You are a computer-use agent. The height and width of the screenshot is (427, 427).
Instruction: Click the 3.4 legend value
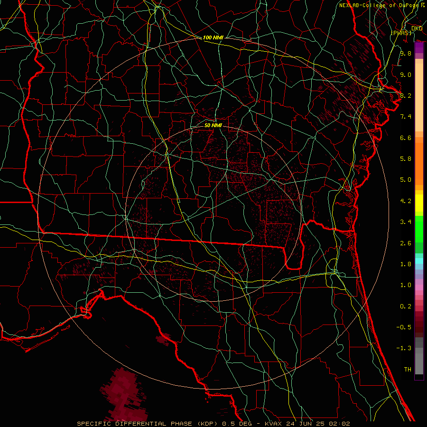pos(406,222)
